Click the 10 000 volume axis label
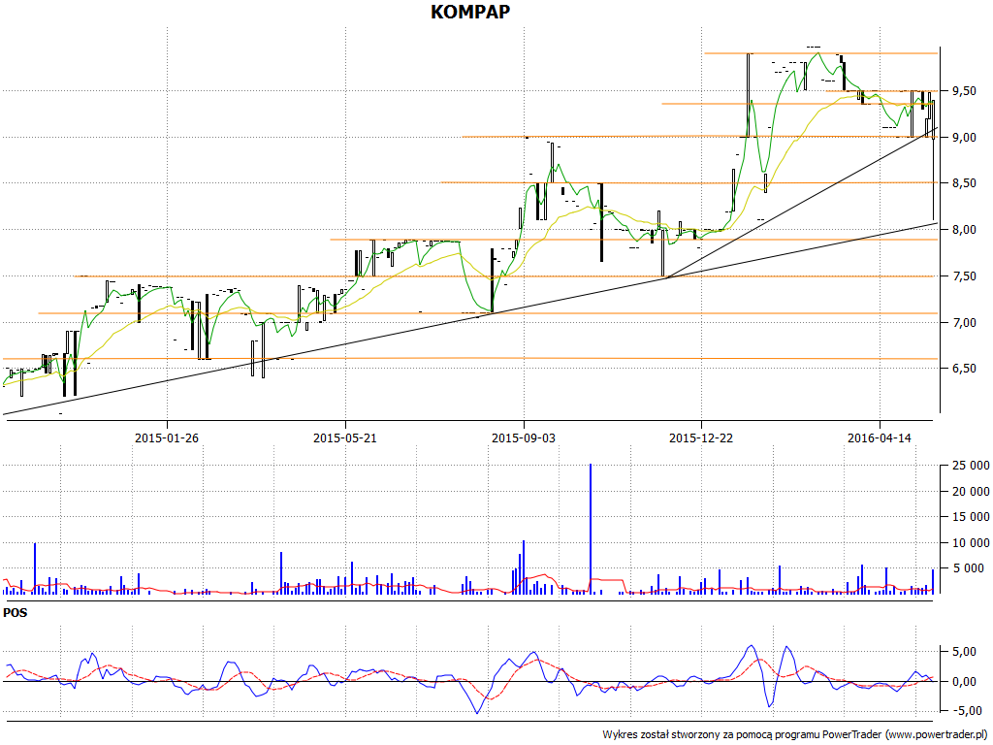Viewport: 993px width, 745px height. pyautogui.click(x=970, y=543)
